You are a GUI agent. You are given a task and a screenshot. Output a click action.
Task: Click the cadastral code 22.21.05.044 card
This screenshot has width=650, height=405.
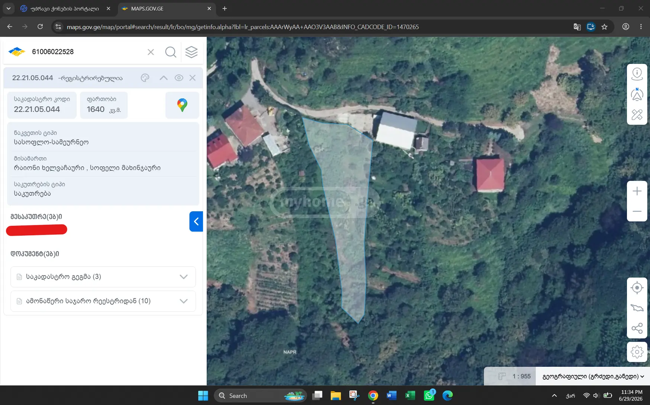[x=42, y=105]
